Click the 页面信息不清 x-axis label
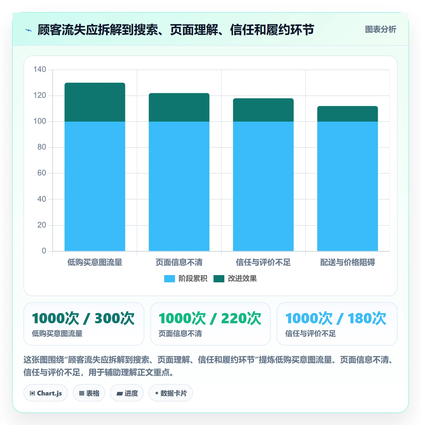The width and height of the screenshot is (421, 425). [x=179, y=262]
